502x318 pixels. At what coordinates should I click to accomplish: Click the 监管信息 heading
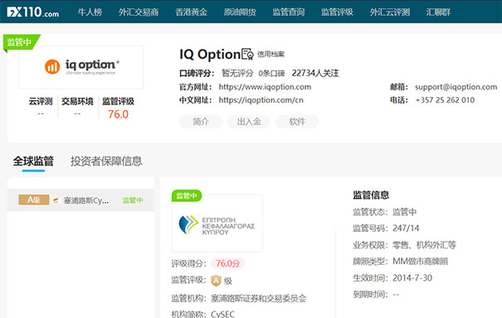tap(371, 195)
